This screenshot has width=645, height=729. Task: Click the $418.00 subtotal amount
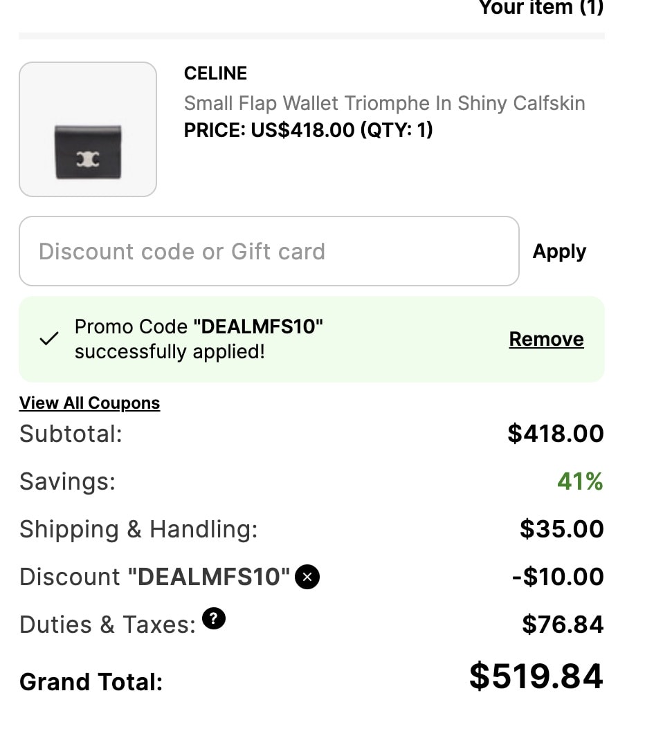(556, 433)
